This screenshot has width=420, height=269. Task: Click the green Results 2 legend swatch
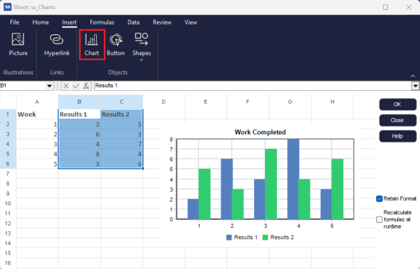pos(265,238)
